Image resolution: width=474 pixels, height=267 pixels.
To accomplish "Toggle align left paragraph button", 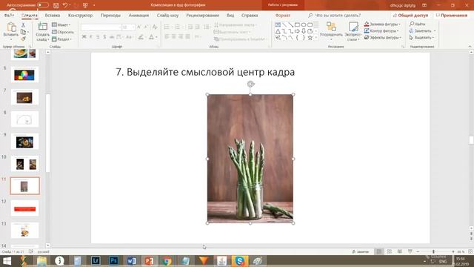I will pyautogui.click(x=167, y=36).
